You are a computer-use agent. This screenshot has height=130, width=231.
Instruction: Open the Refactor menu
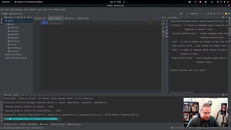click(33, 10)
